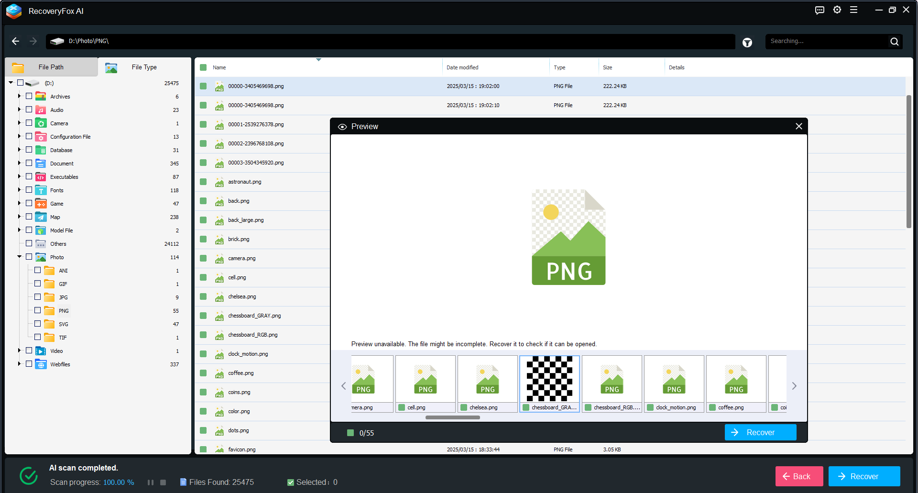This screenshot has height=493, width=918.
Task: Expand the Webfiles category
Action: pos(20,364)
